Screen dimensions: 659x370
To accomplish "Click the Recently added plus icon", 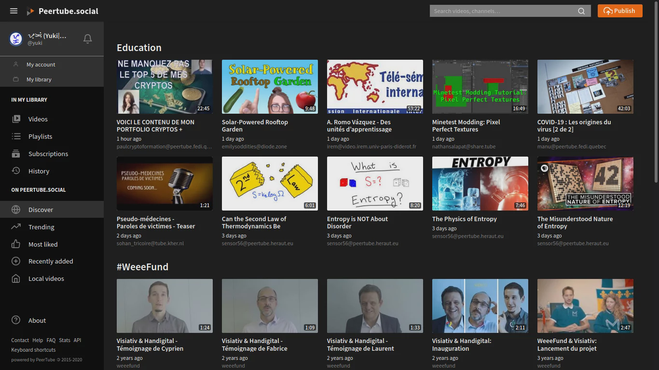I will point(16,261).
